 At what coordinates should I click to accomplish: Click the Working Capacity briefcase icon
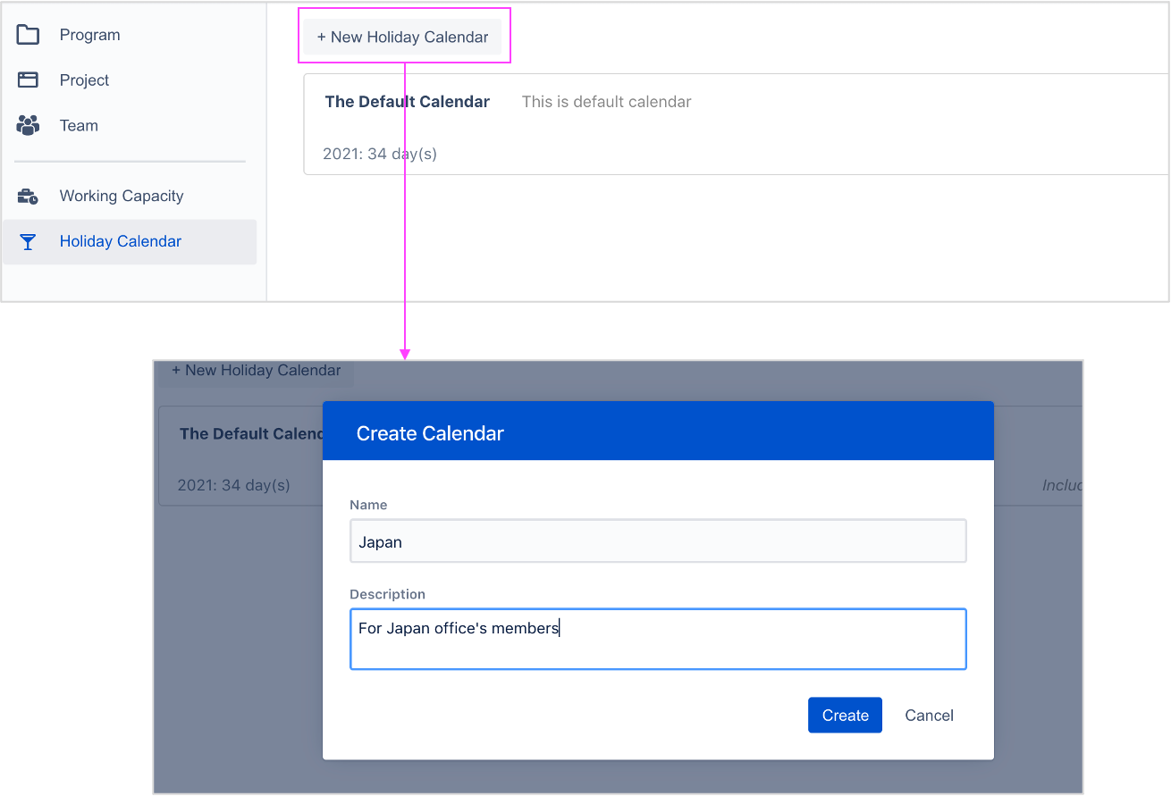point(28,197)
